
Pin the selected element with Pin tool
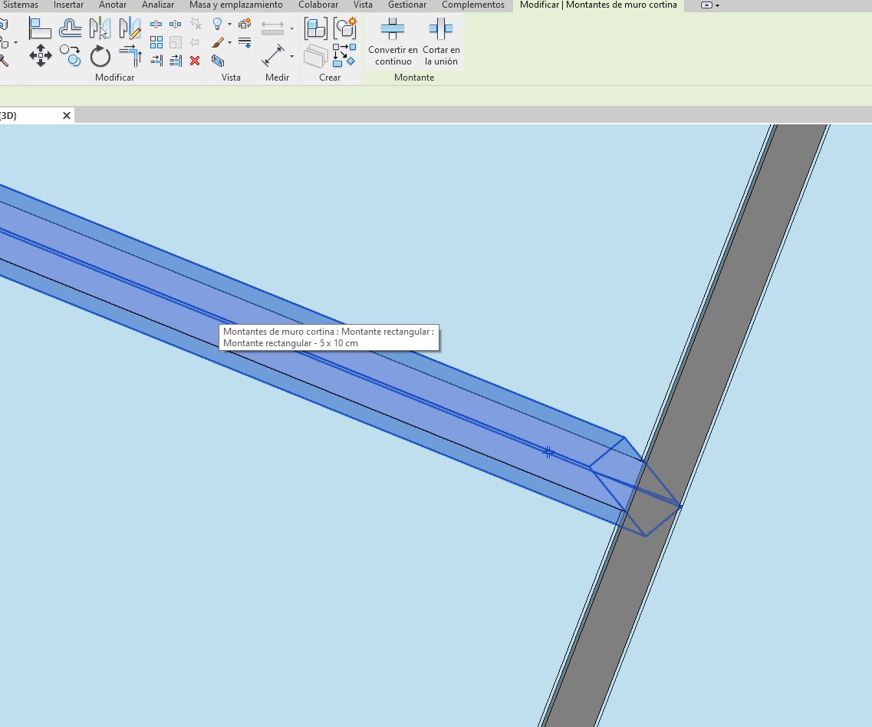195,42
